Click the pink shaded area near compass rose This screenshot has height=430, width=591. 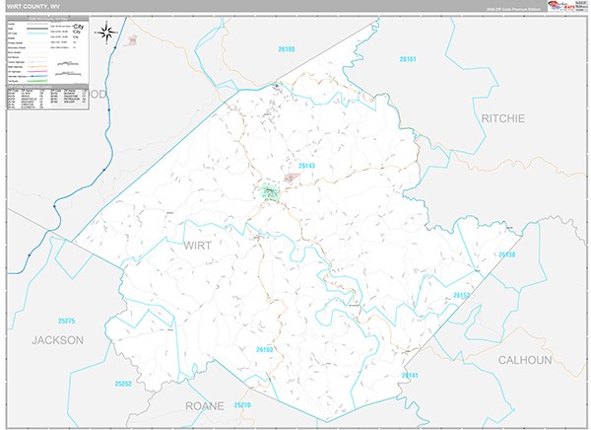point(130,40)
